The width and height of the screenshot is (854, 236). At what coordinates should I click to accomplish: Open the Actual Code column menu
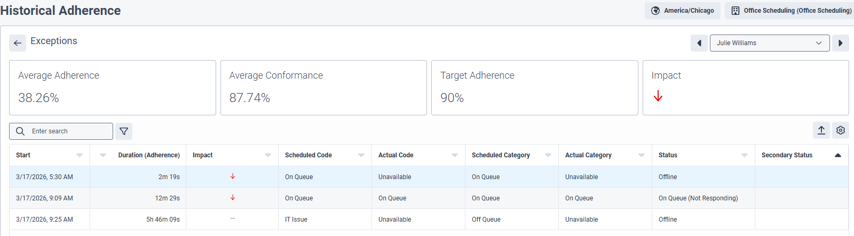[455, 155]
